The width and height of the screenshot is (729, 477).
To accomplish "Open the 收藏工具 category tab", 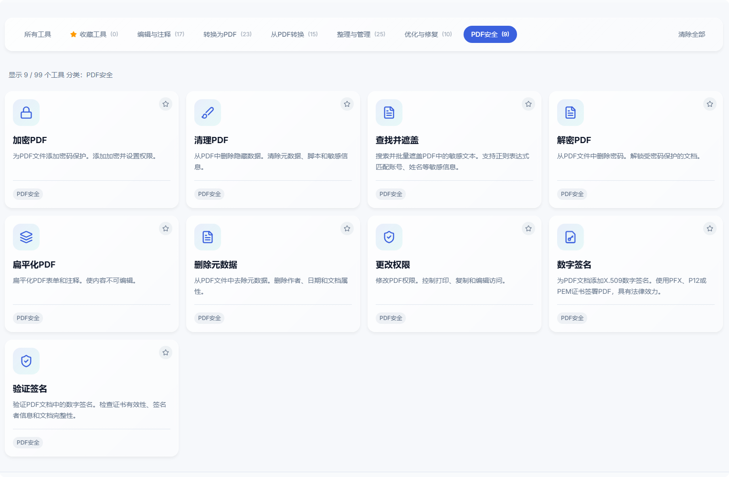I will 94,34.
